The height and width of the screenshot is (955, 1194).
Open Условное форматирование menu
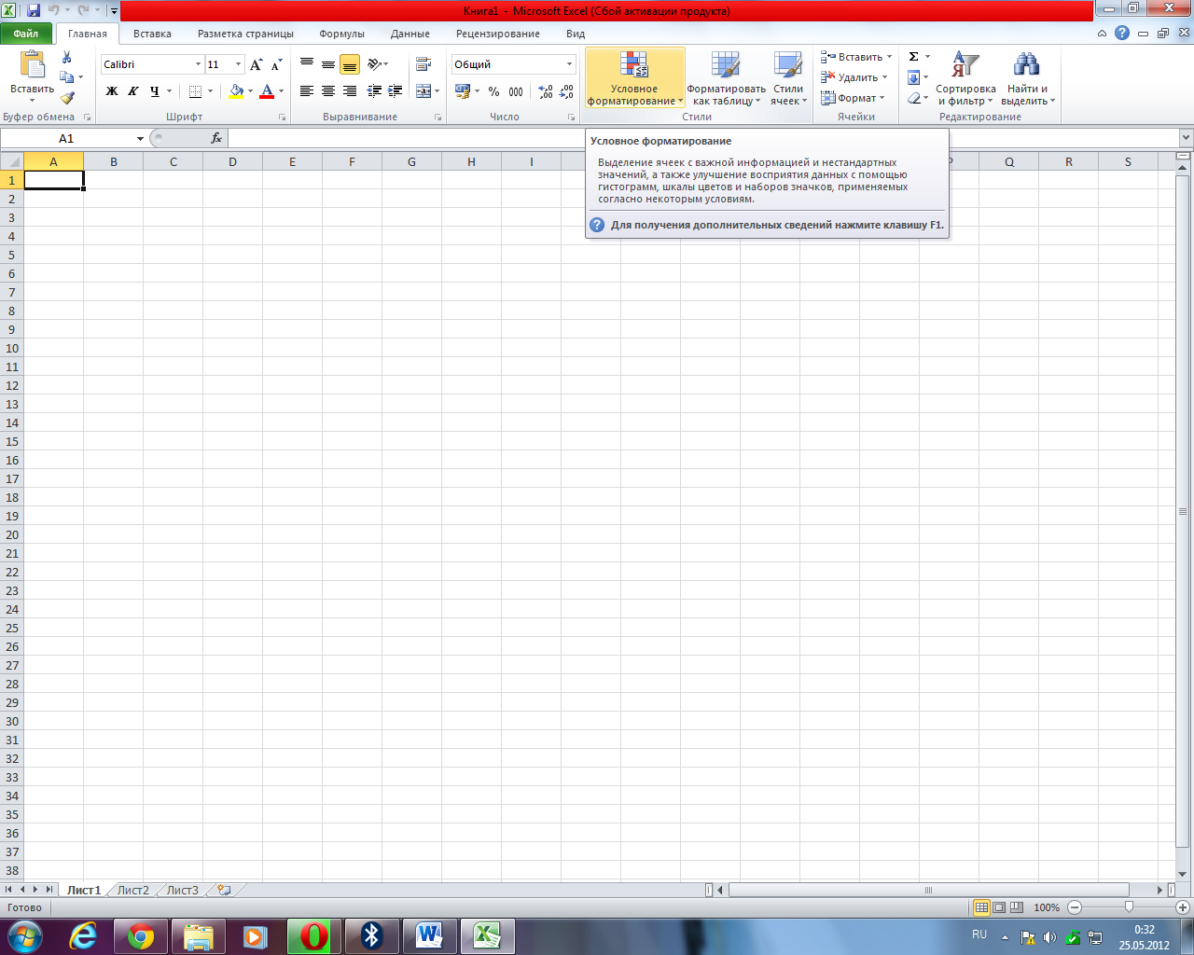pos(634,77)
